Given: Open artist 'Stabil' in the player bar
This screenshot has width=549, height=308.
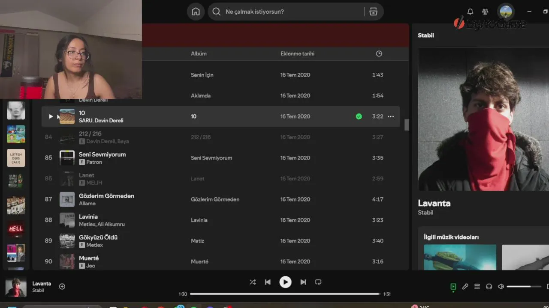Looking at the screenshot, I should pyautogui.click(x=38, y=290).
